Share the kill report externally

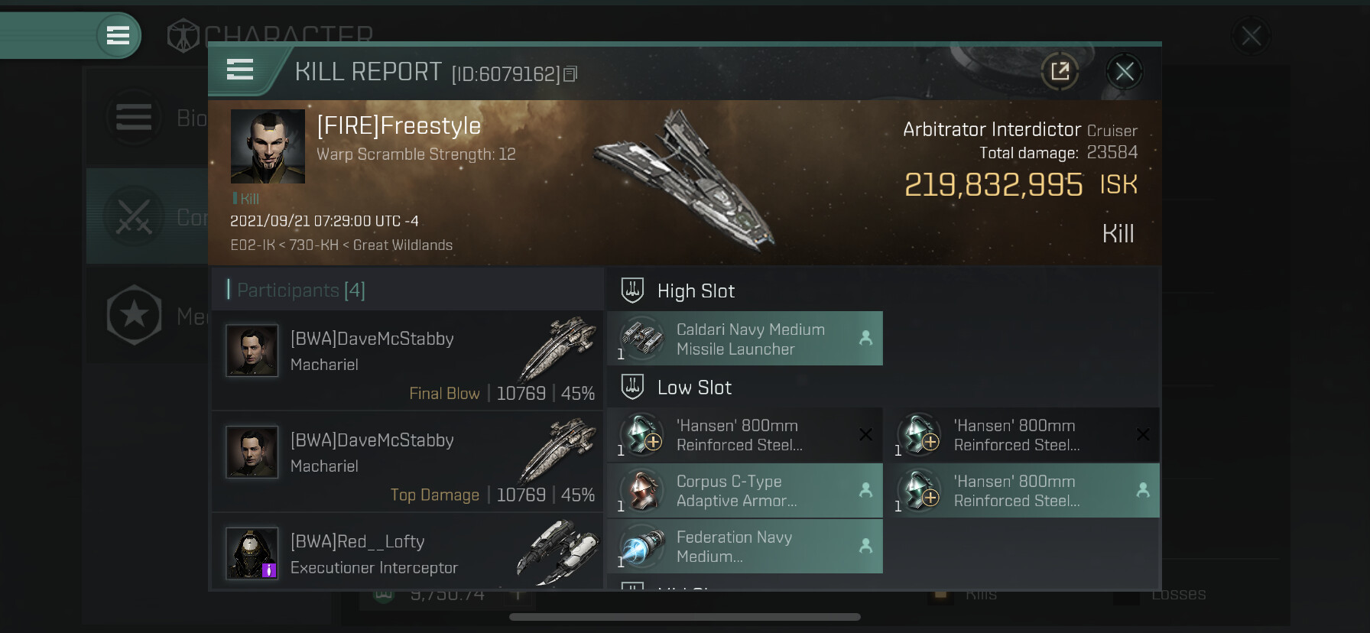tap(1060, 72)
